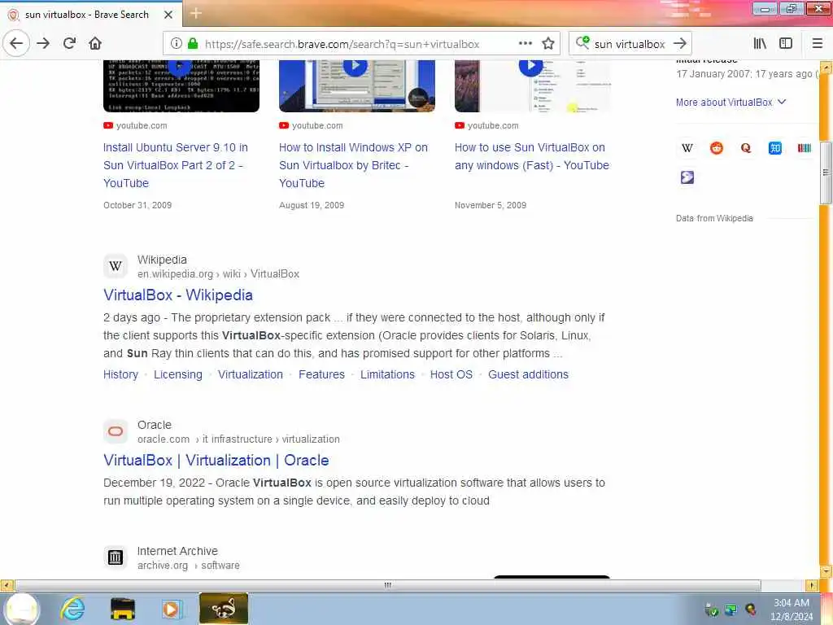Image resolution: width=833 pixels, height=625 pixels.
Task: Open the media player taskbar icon
Action: tap(172, 609)
